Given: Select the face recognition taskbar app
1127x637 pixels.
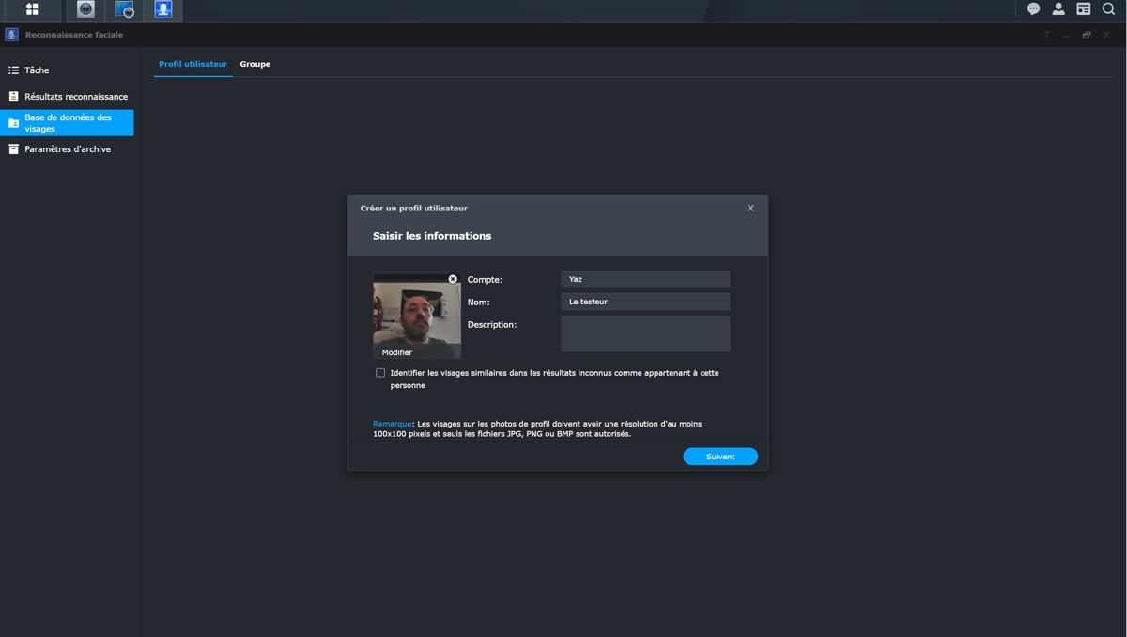Looking at the screenshot, I should (163, 9).
